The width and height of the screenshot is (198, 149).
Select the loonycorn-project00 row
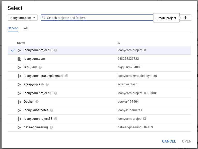click(38, 93)
